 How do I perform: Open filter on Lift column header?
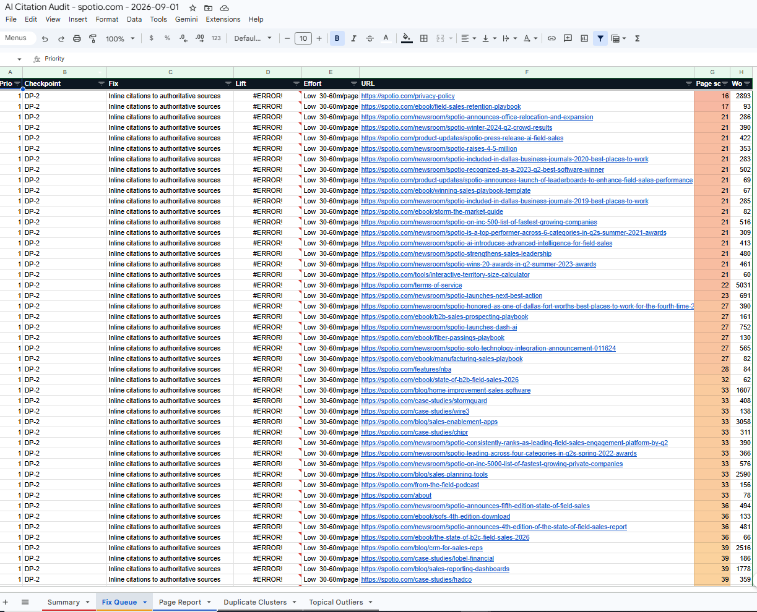coord(296,83)
